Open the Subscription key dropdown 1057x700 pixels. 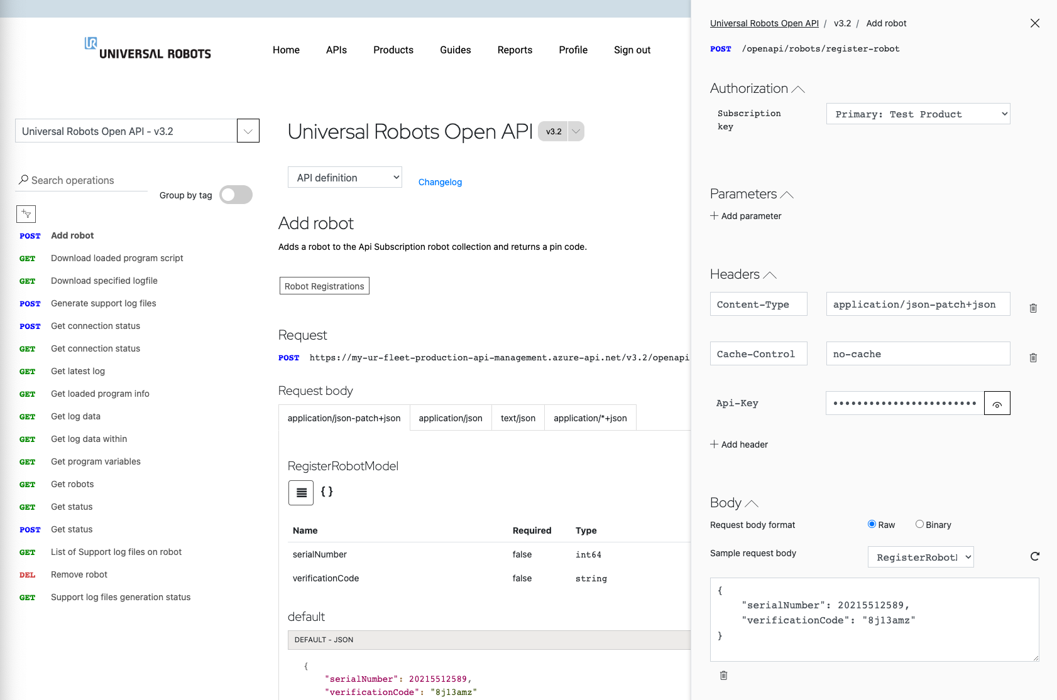click(x=917, y=114)
